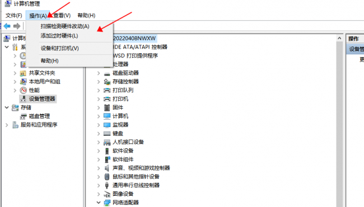
Task: Select 磁盘管理 in the left tree
Action: tap(39, 116)
